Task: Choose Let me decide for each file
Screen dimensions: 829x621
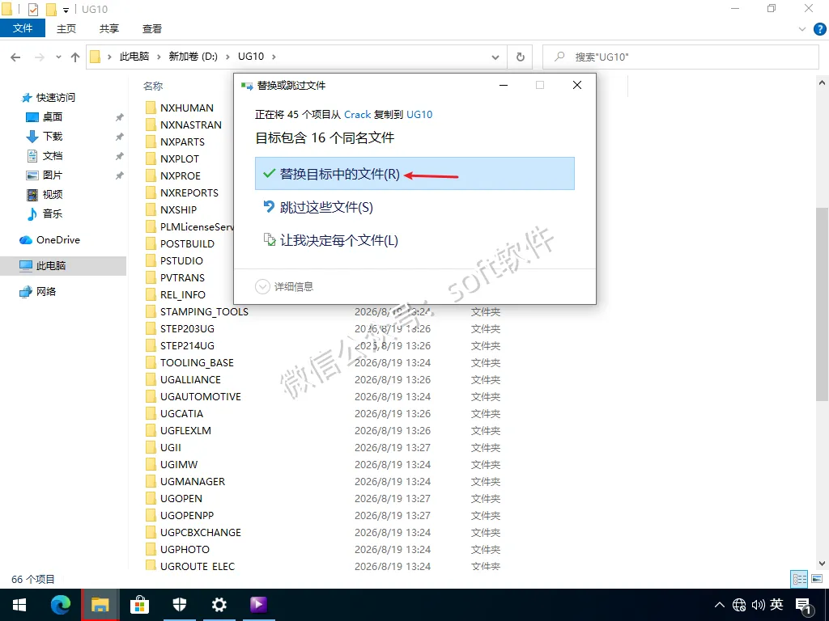Action: [x=331, y=240]
